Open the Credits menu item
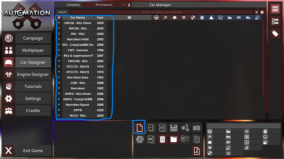 [33, 111]
